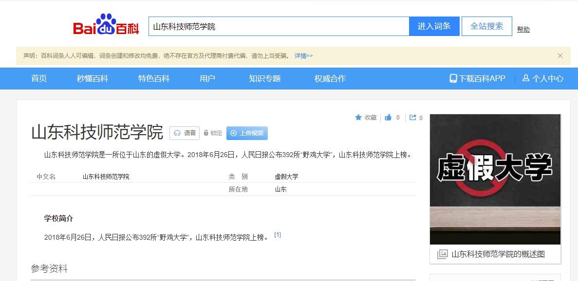578x281 pixels.
Task: Click the star favorite (收藏) icon
Action: click(358, 118)
